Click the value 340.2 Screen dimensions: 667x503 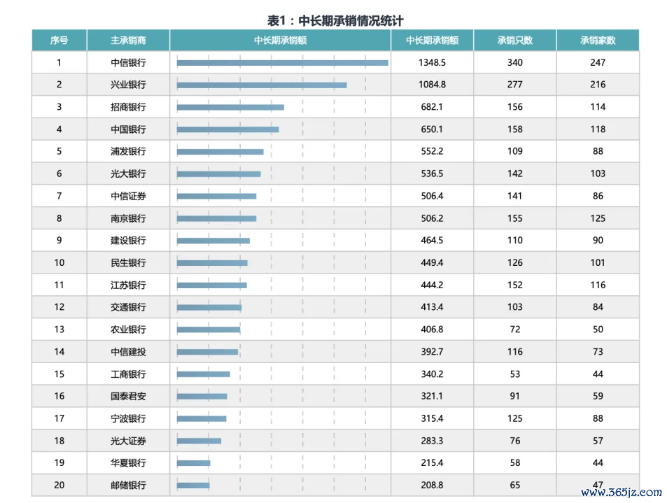[433, 374]
